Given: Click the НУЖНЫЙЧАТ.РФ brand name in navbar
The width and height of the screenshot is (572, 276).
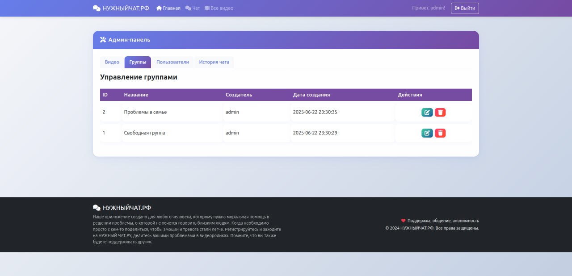Looking at the screenshot, I should pos(126,8).
